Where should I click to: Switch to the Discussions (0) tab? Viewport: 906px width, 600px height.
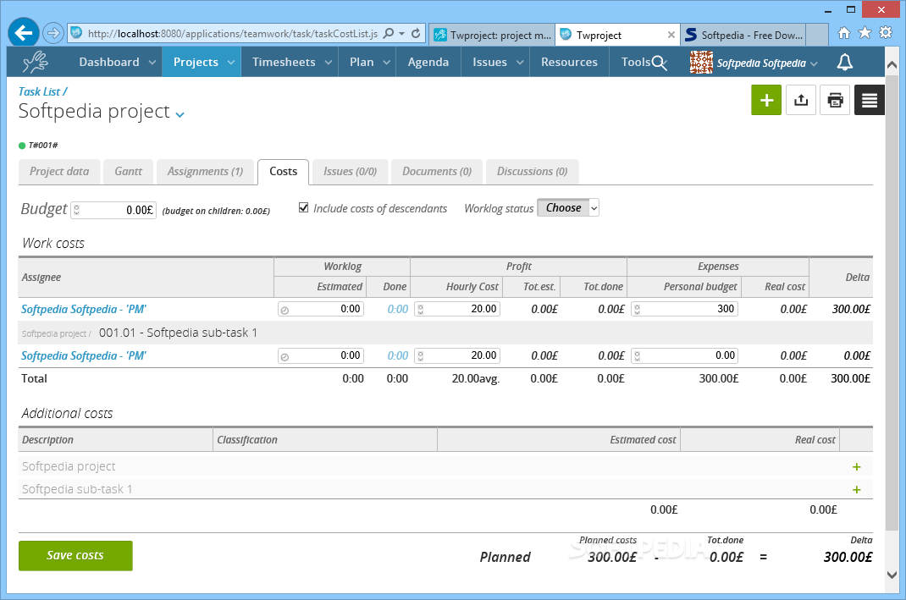pyautogui.click(x=532, y=172)
